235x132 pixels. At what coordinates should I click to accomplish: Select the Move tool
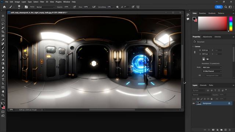pos(3,16)
